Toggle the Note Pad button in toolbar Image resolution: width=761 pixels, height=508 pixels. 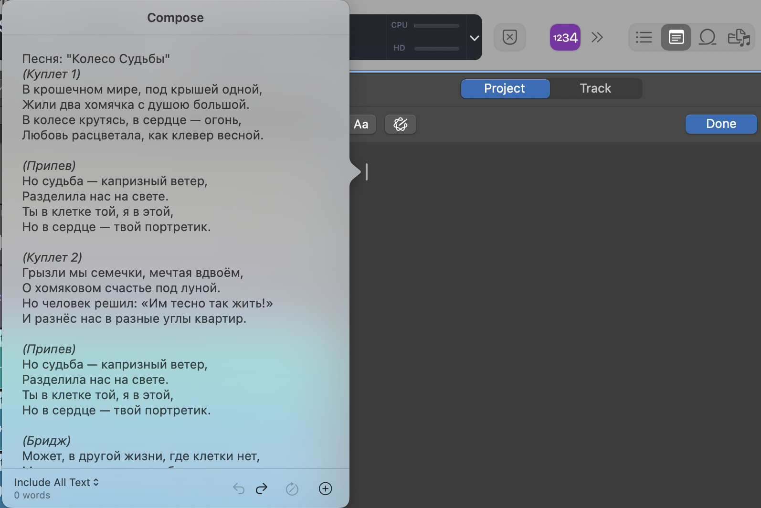point(676,37)
